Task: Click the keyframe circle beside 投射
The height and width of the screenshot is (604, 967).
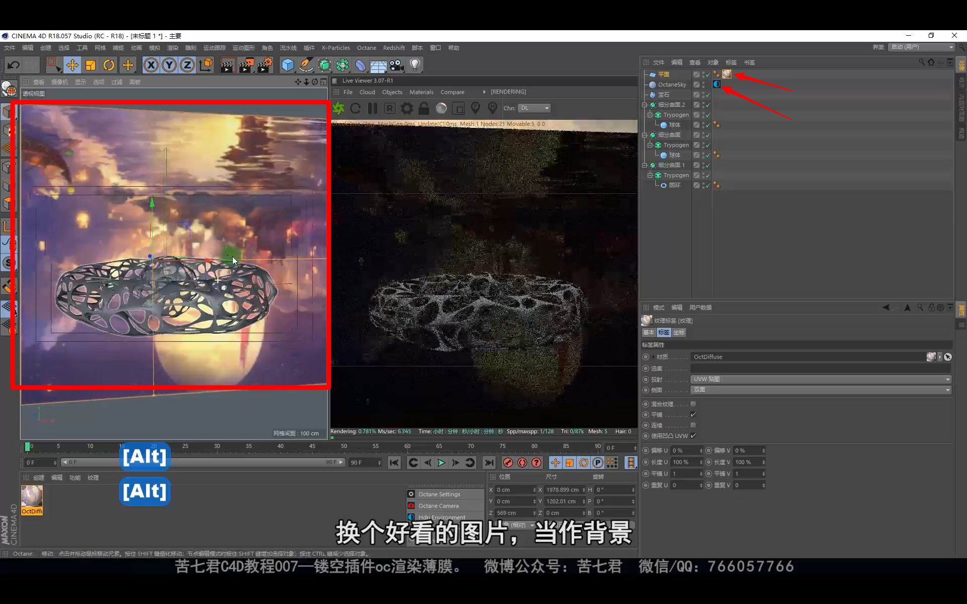Action: coord(646,379)
